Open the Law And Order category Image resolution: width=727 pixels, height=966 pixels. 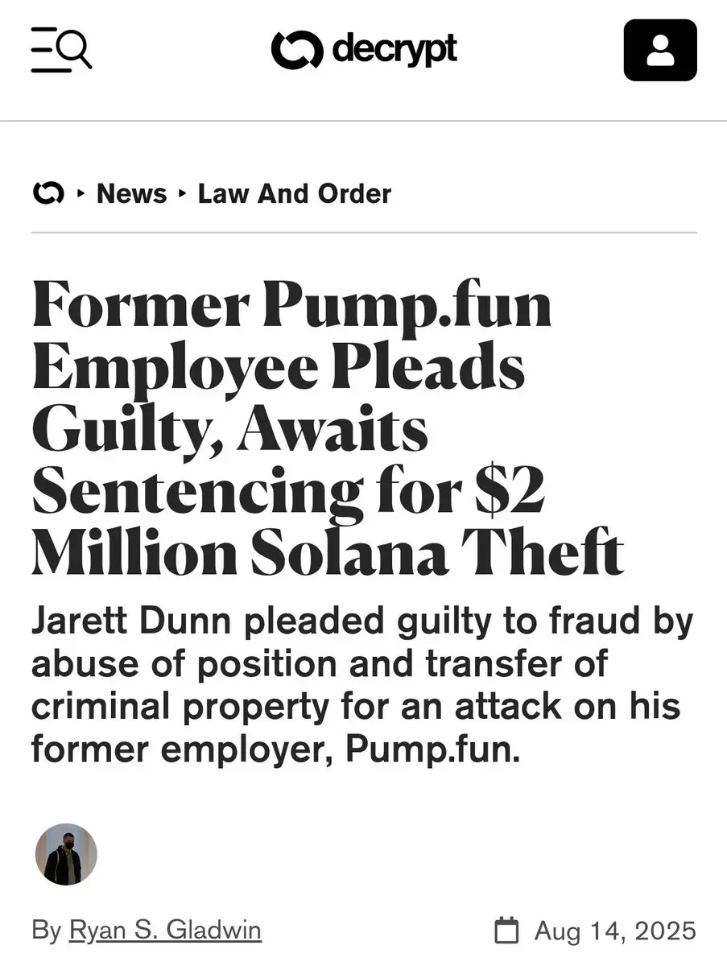coord(295,193)
